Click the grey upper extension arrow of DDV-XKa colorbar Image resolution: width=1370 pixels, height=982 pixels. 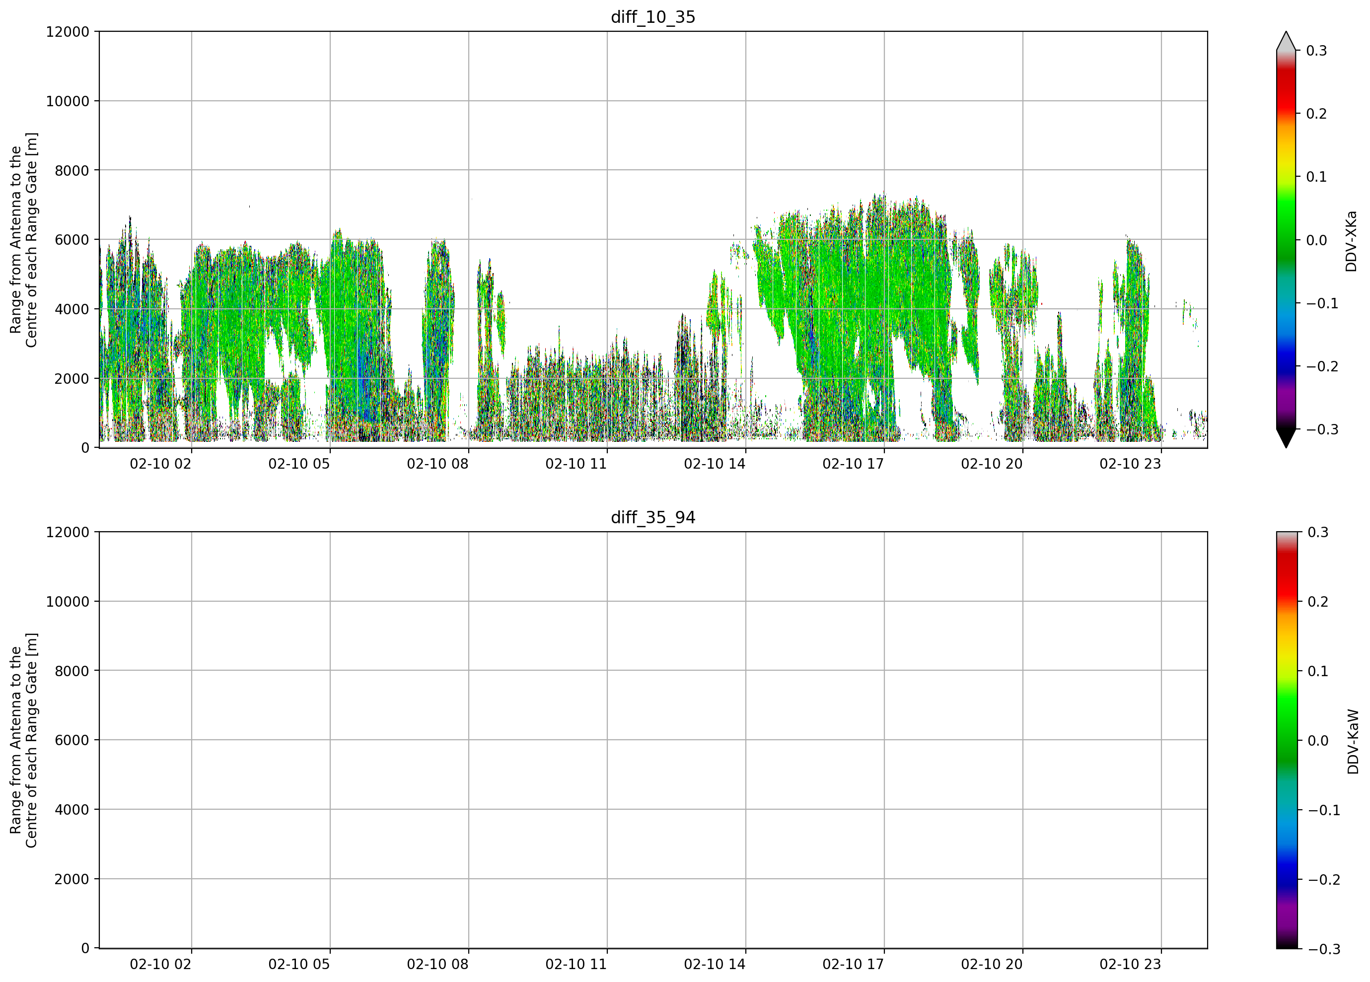pos(1286,41)
